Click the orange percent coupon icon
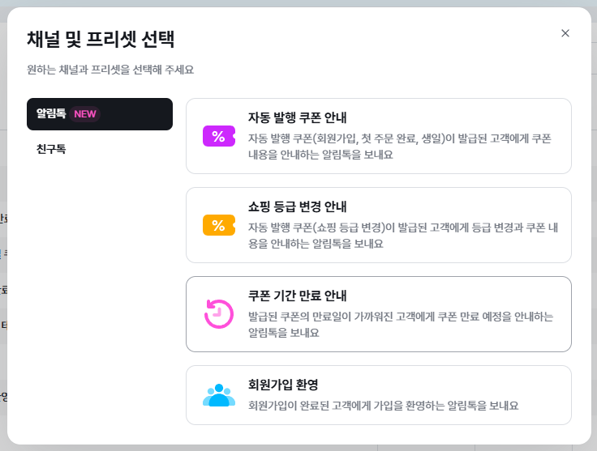This screenshot has height=451, width=597. (218, 225)
